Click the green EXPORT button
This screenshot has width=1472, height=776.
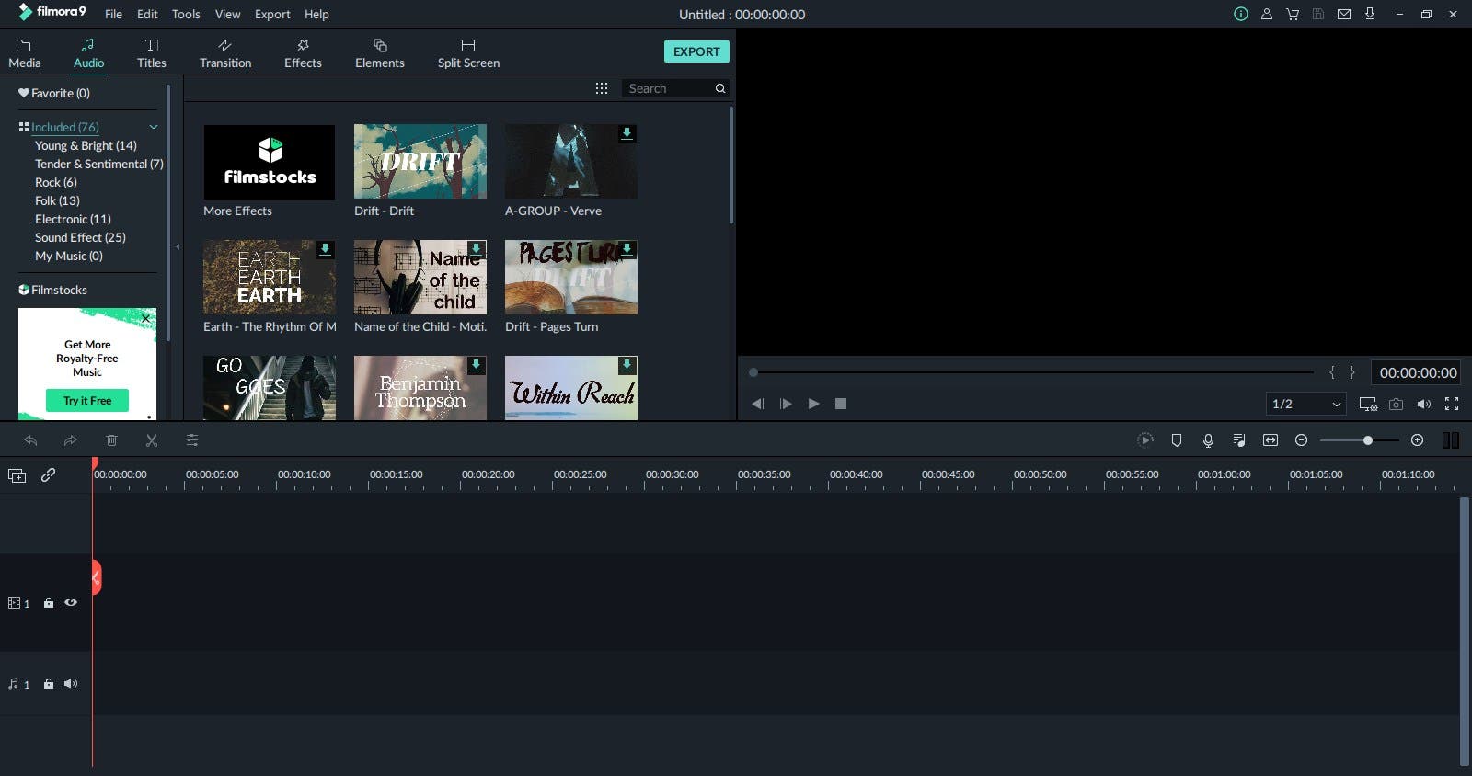696,51
